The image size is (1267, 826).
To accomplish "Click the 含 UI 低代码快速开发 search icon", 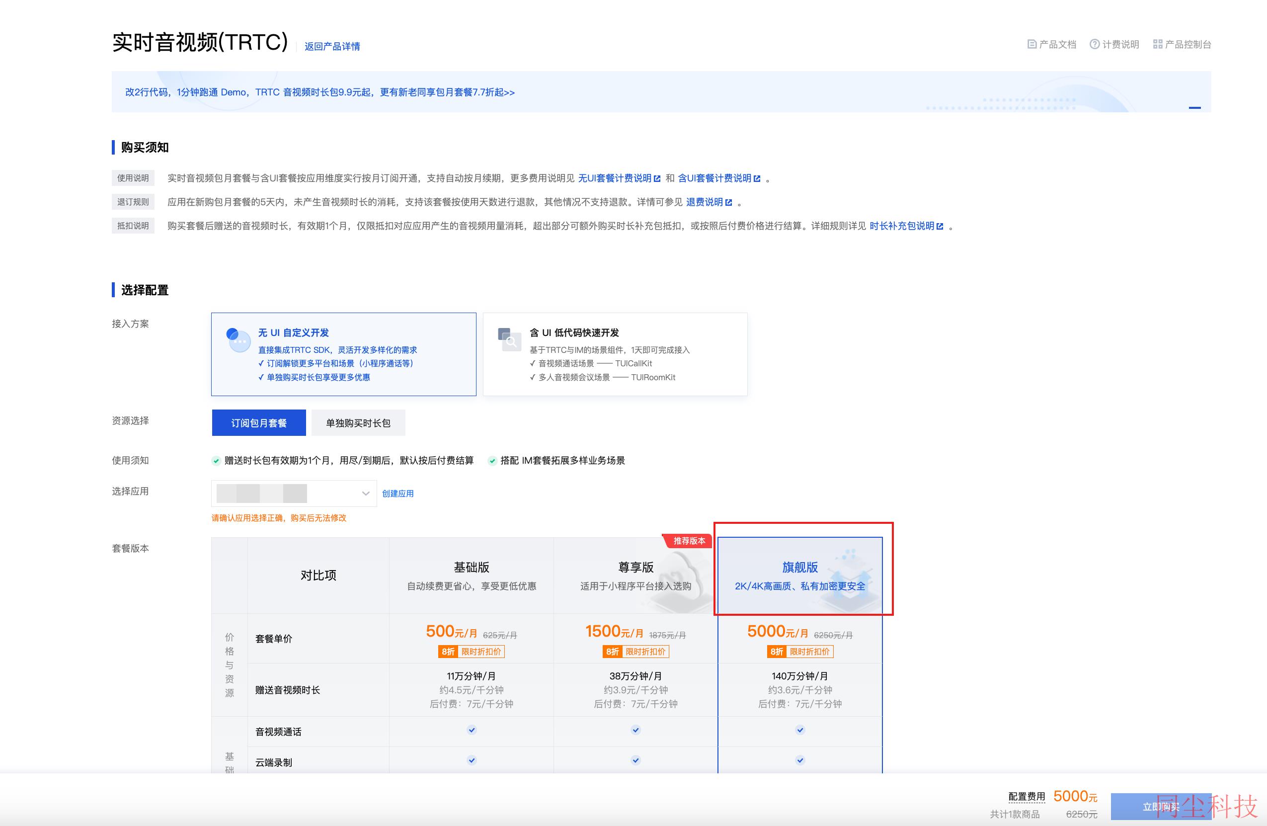I will pos(508,339).
